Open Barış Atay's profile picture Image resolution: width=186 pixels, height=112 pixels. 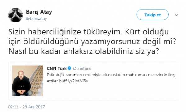click(15, 15)
